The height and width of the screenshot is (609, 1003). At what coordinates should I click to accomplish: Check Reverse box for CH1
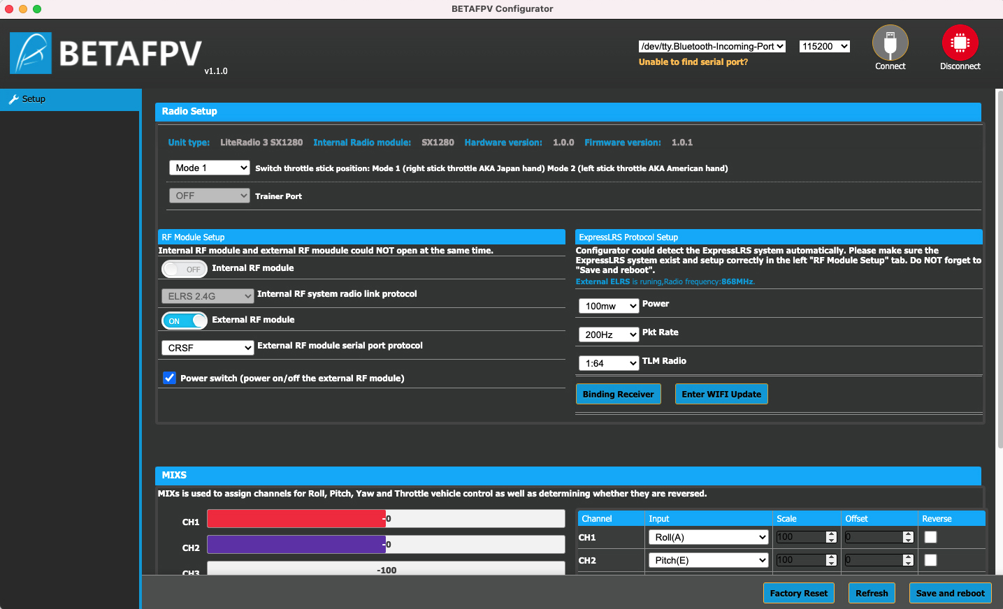click(x=930, y=537)
